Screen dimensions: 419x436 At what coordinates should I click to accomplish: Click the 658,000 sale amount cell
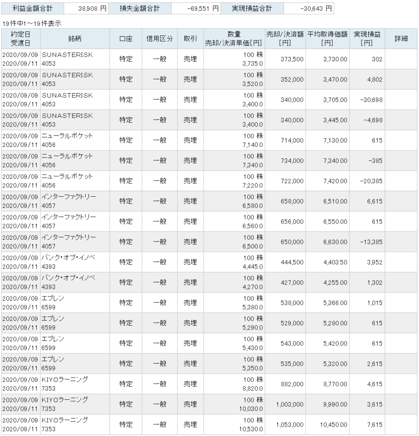(x=285, y=201)
